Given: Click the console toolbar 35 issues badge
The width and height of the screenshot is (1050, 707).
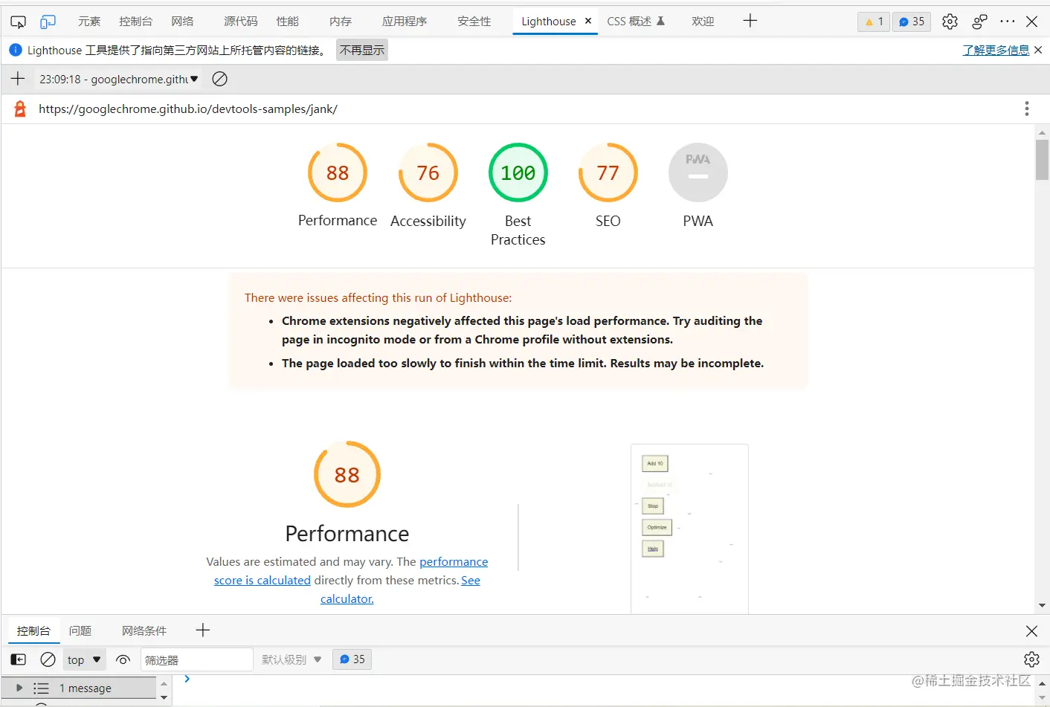Looking at the screenshot, I should [x=352, y=659].
